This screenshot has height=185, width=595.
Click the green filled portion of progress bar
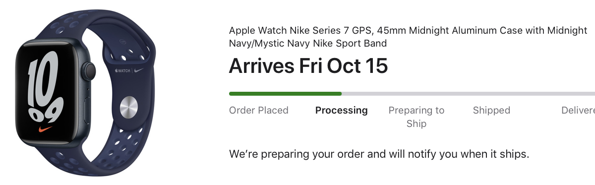tap(285, 93)
